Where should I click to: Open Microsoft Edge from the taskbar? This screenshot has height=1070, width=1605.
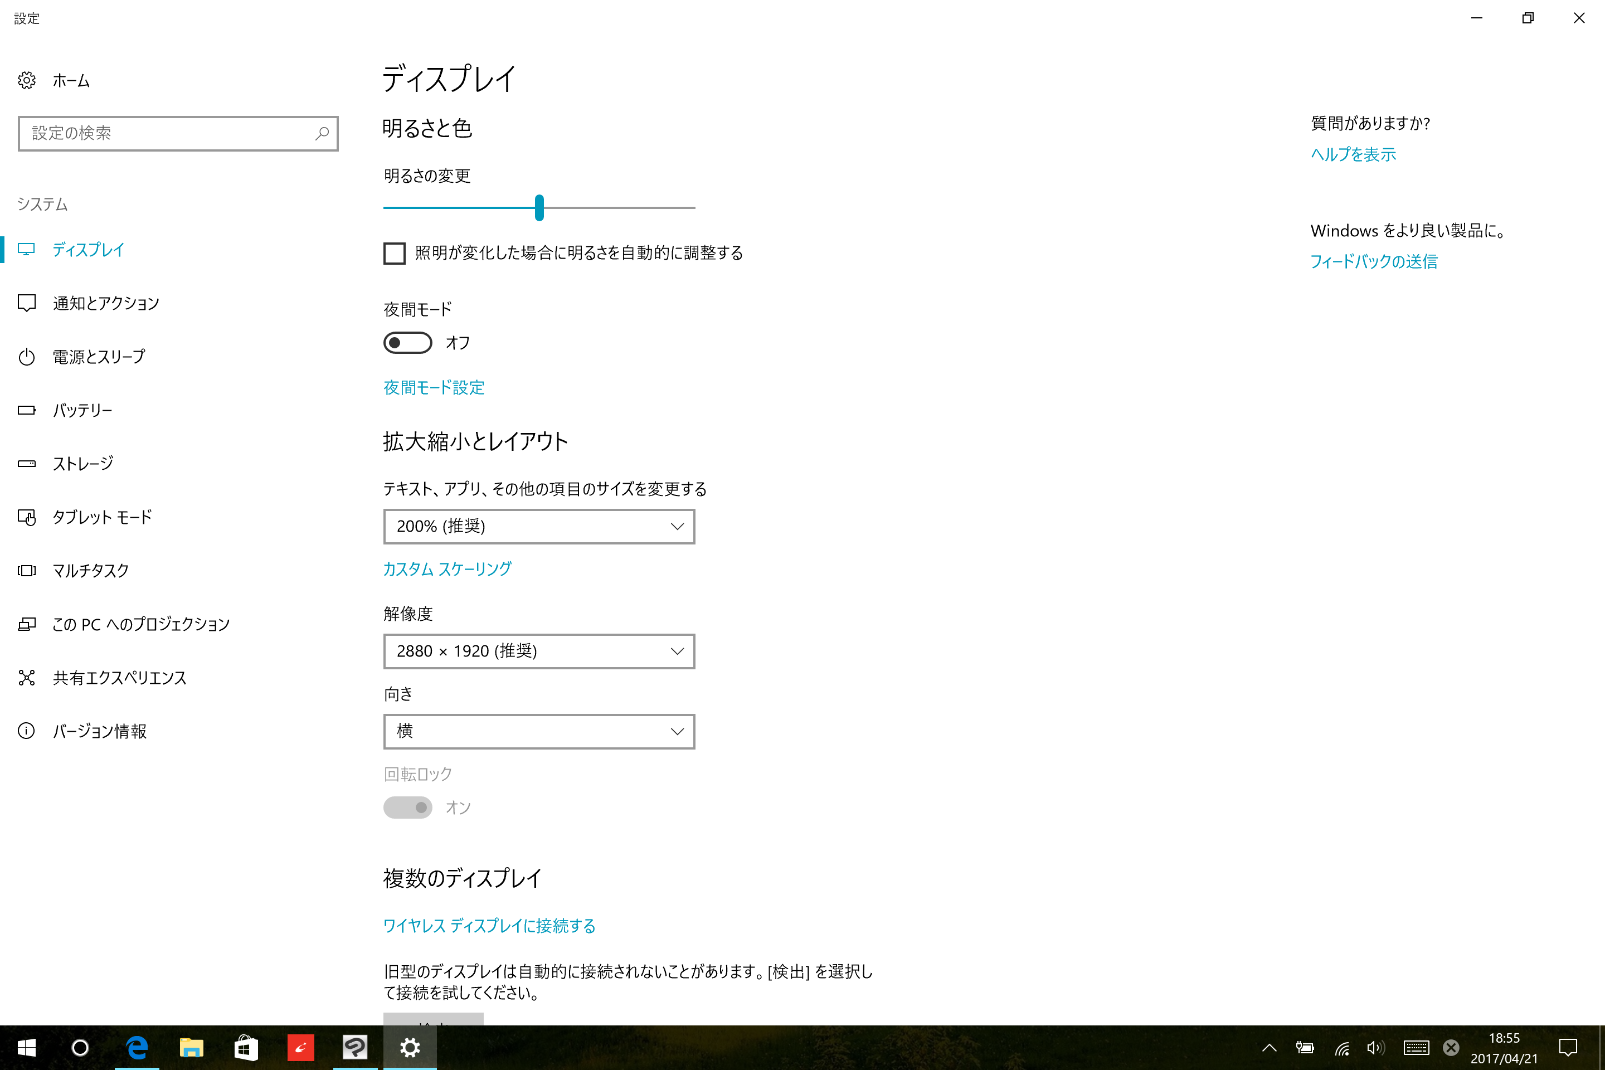pyautogui.click(x=137, y=1048)
